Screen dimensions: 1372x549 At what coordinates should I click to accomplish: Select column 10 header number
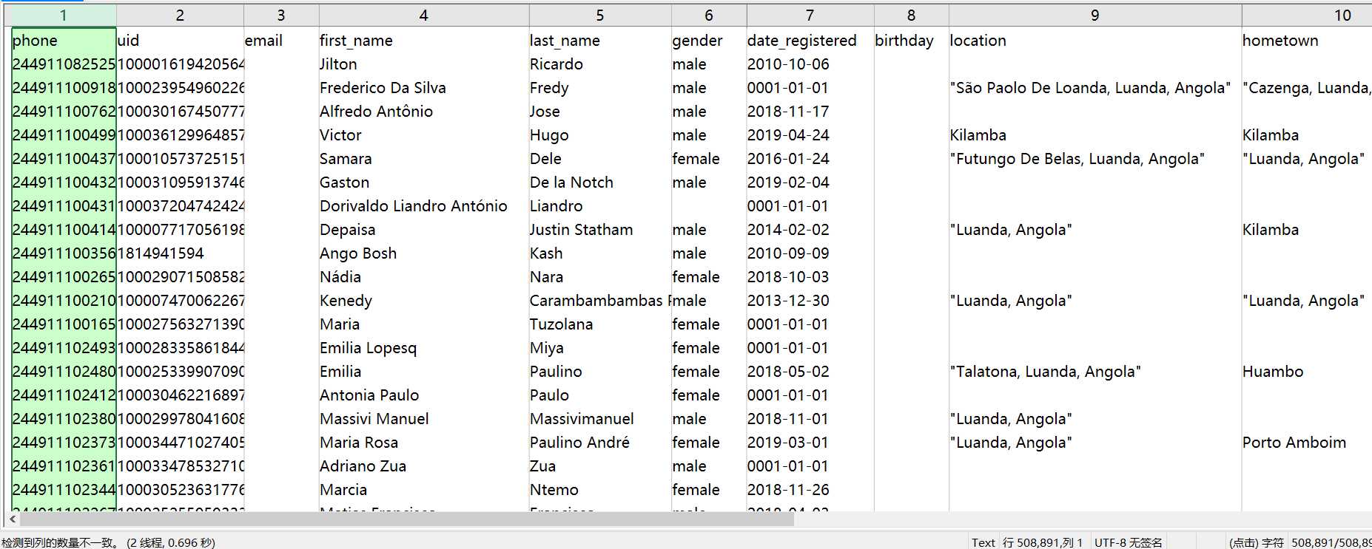click(1343, 16)
